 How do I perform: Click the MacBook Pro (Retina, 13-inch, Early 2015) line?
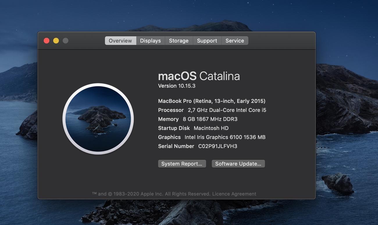coord(212,101)
